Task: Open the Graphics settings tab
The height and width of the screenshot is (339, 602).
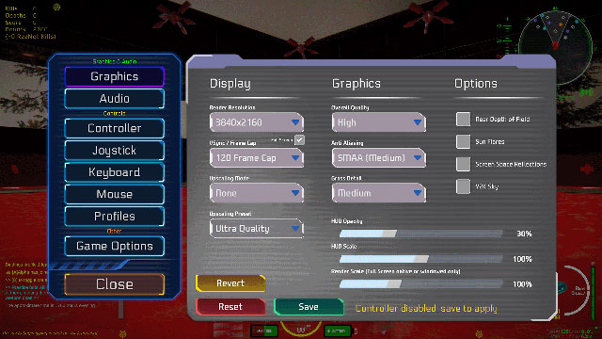Action: coord(115,76)
